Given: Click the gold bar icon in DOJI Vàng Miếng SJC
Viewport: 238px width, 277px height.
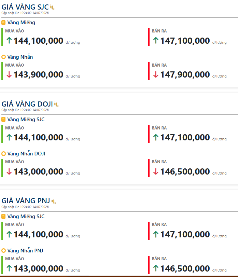Looking at the screenshot, I should click(x=3, y=120).
